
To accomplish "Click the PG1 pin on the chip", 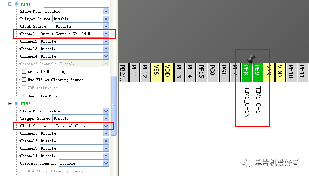I will tap(224, 72).
